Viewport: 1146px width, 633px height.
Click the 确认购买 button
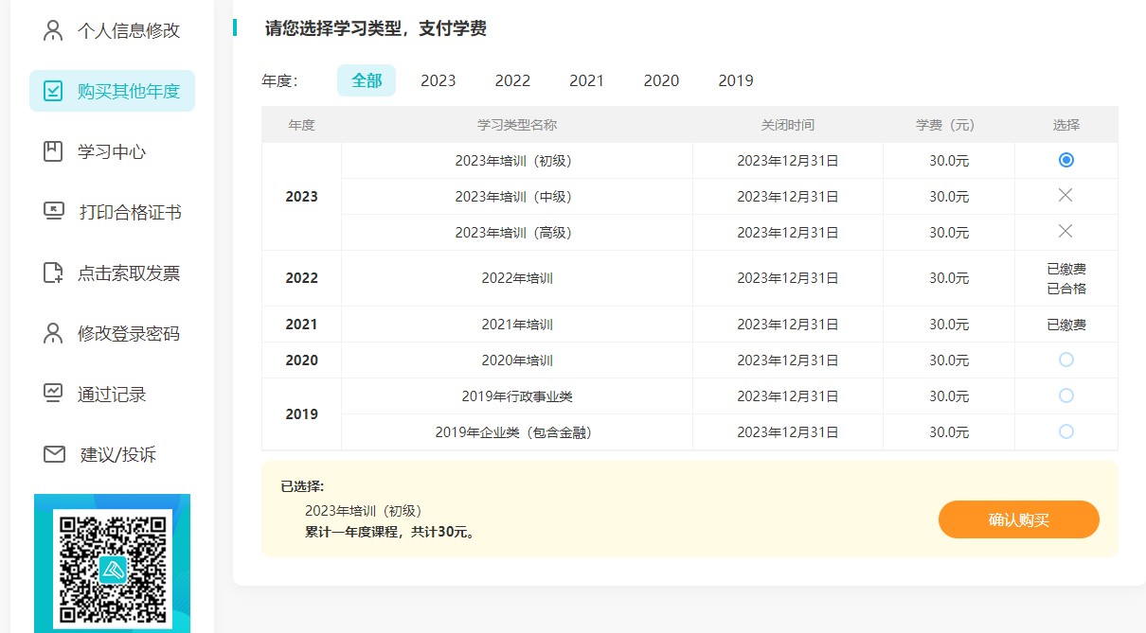point(1019,519)
